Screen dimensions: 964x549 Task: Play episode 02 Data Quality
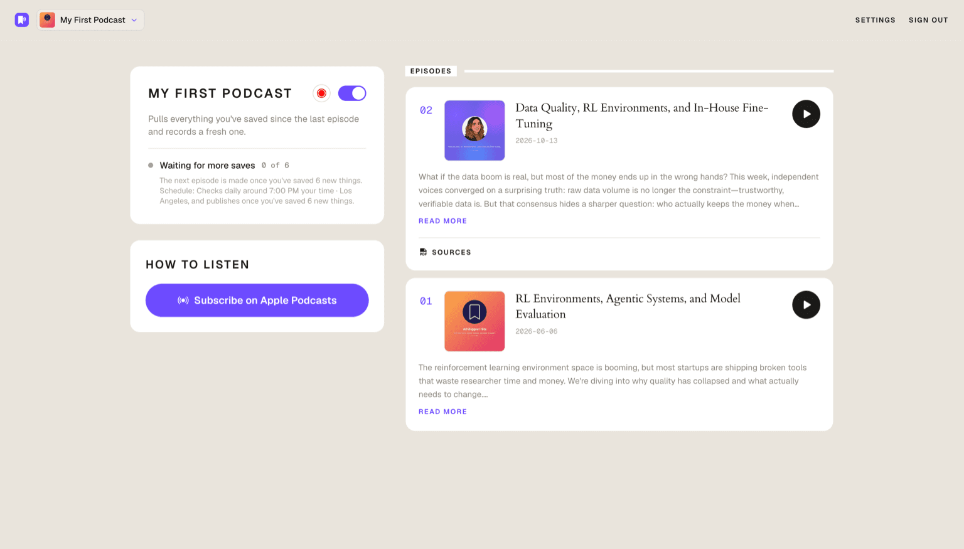806,114
